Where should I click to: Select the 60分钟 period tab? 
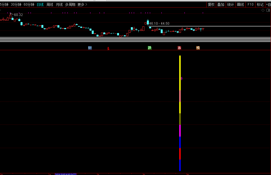coord(29,4)
